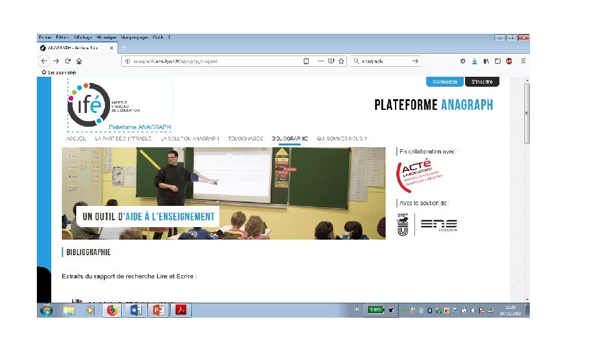Open the red extension icon in the toolbar

click(x=509, y=61)
